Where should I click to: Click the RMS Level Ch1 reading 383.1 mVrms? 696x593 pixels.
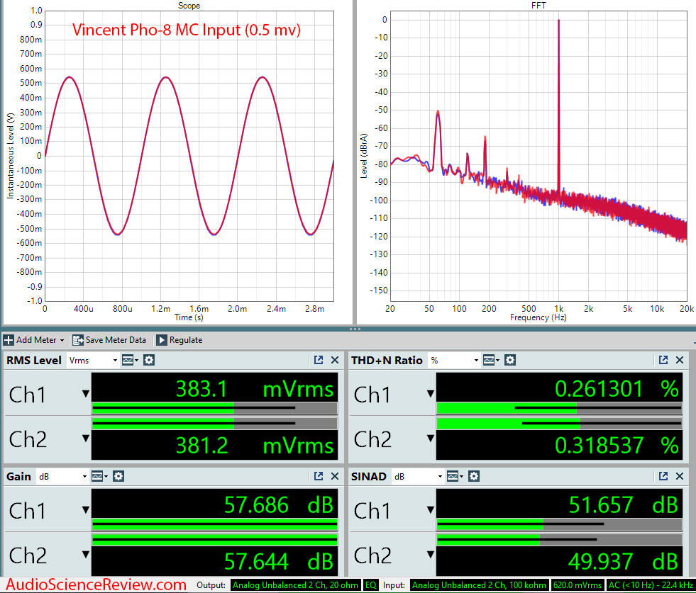pyautogui.click(x=254, y=389)
